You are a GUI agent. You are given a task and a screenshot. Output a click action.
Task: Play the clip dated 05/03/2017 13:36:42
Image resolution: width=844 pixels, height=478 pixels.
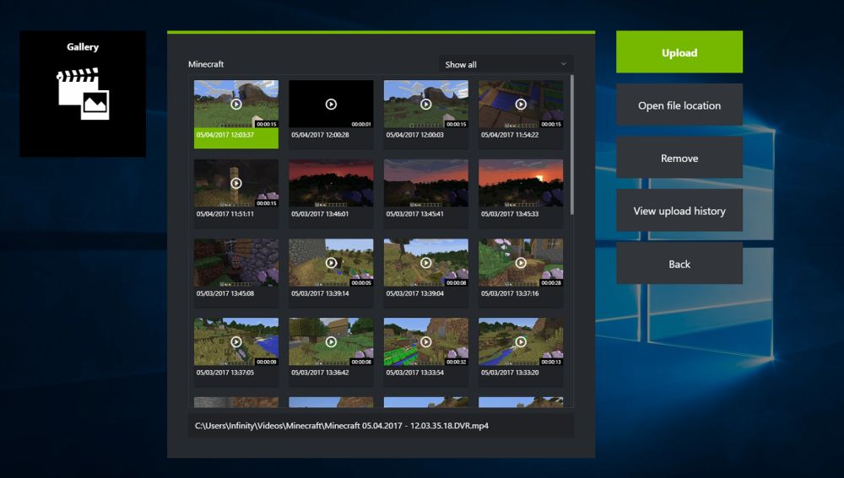[331, 341]
